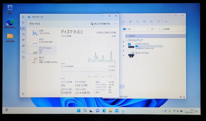Screen dimensions: 206x121
Task: Click Cut icon in Explorer toolbar
Action: coord(124,22)
